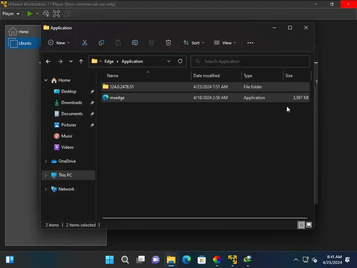Expand the This PC tree node
Viewport: 357px width, 268px height.
[x=46, y=175]
